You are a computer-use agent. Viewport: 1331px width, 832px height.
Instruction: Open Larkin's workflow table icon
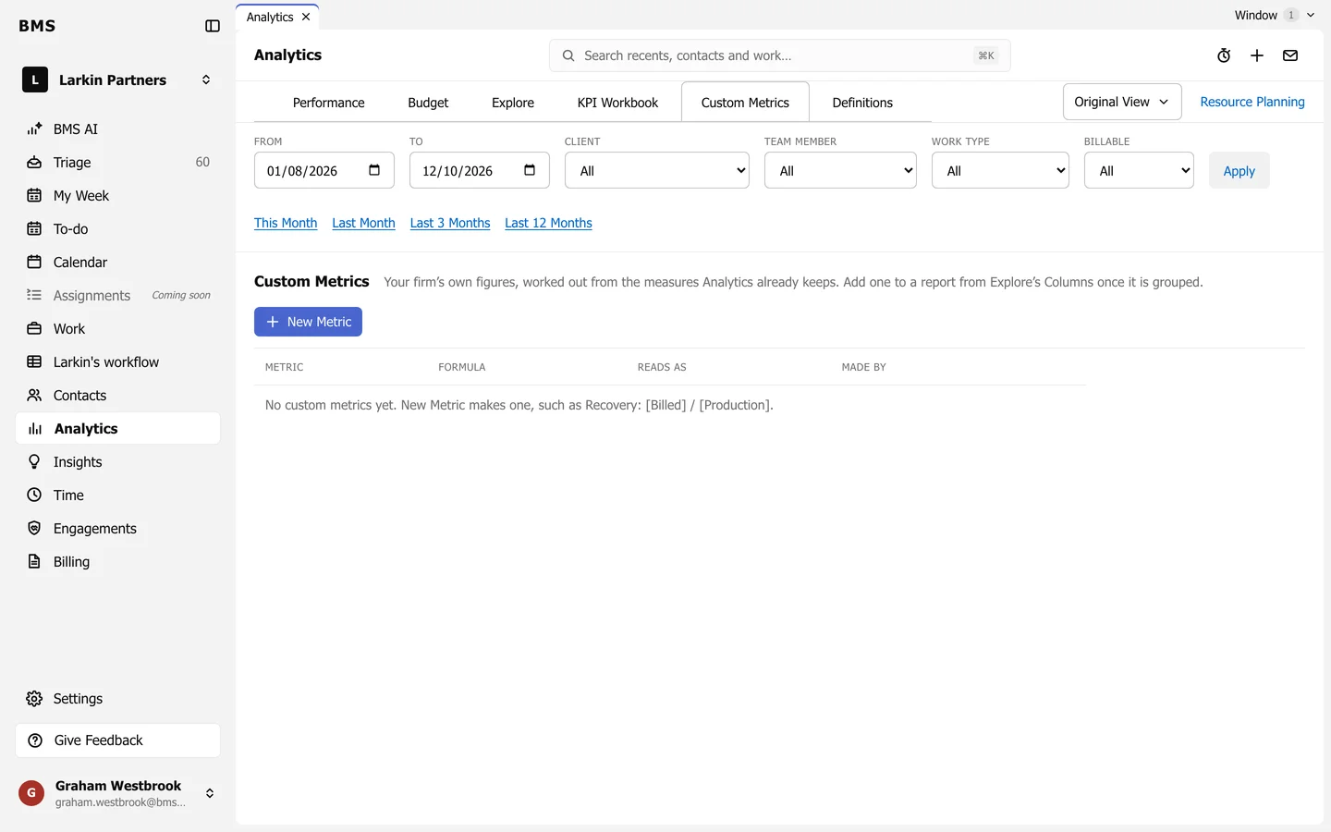pyautogui.click(x=34, y=362)
